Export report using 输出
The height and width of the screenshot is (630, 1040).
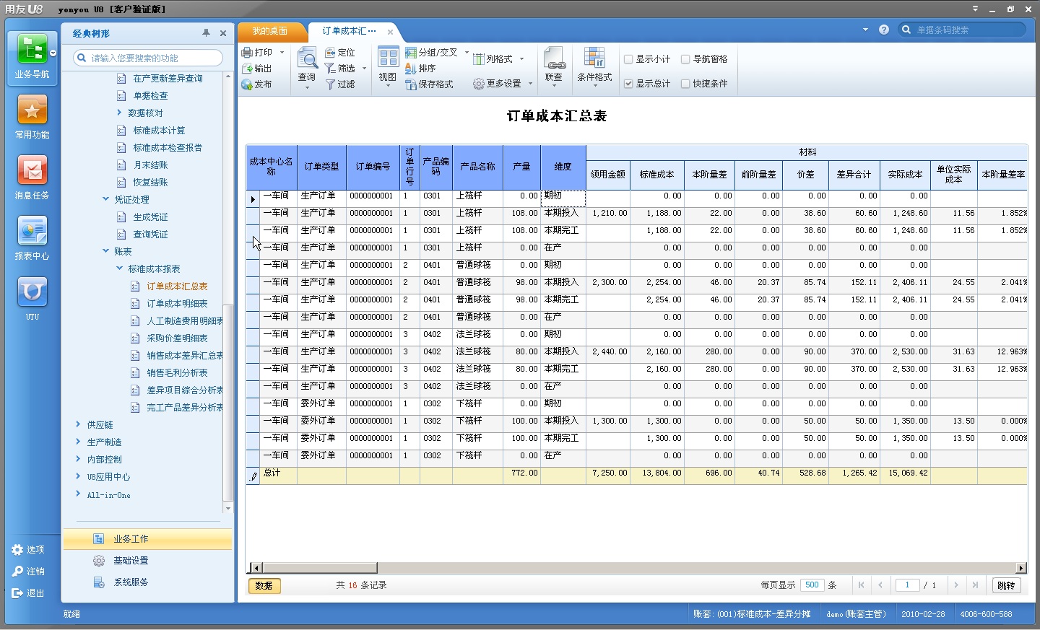(257, 69)
